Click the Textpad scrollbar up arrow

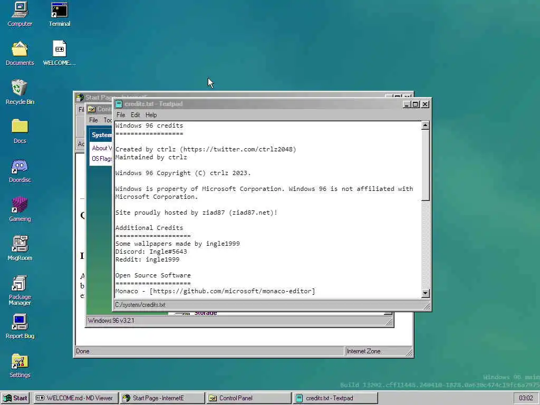point(426,126)
